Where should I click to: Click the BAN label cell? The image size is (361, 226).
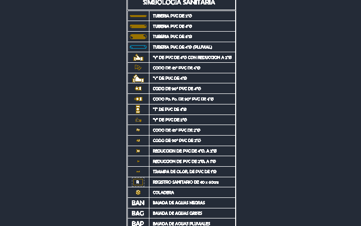pyautogui.click(x=138, y=203)
